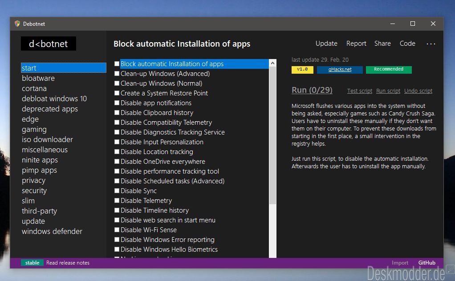The width and height of the screenshot is (455, 281).
Task: Click the 'Undo script' link
Action: [x=418, y=91]
